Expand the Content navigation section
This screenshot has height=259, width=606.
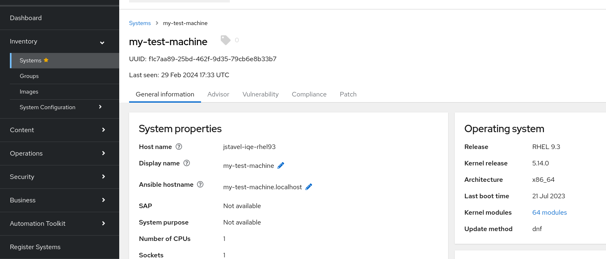[103, 130]
